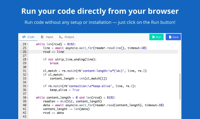Click 'while len(rcvd) < 8192:' on line 24
Viewport: 200px width, 119px height.
56,44
